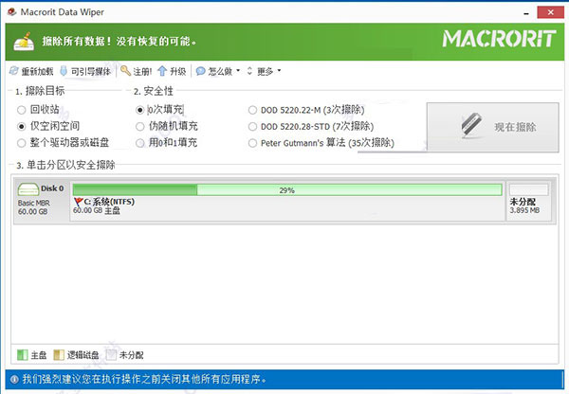Click the key icon for 注册
Viewport: 569px width, 394px height.
(125, 70)
